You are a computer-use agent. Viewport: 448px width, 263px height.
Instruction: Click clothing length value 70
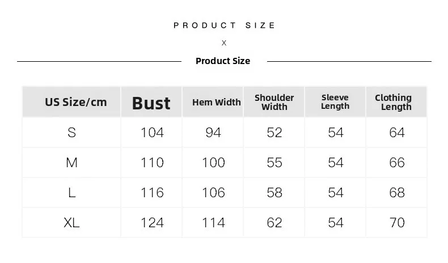(x=397, y=223)
